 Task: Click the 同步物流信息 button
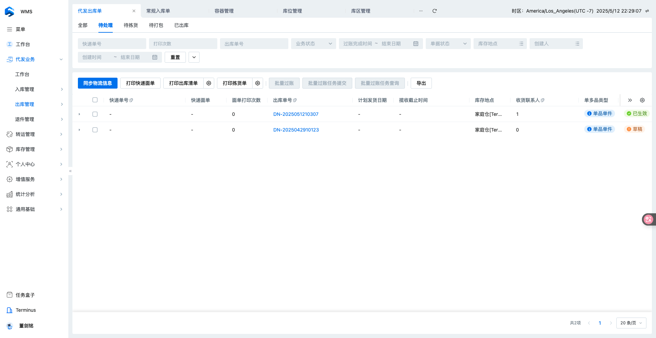click(98, 83)
